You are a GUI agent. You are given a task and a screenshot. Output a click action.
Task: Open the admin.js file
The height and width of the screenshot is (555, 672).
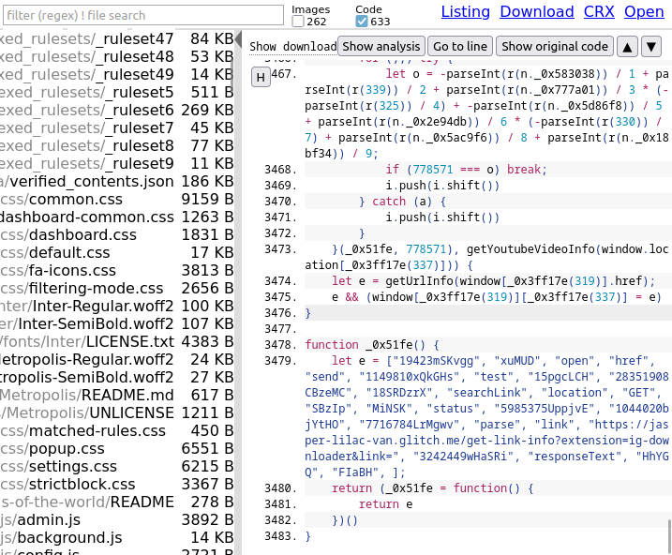pos(116,520)
